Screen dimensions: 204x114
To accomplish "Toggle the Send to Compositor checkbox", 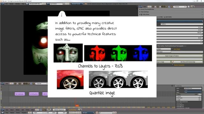I will pos(172,65).
